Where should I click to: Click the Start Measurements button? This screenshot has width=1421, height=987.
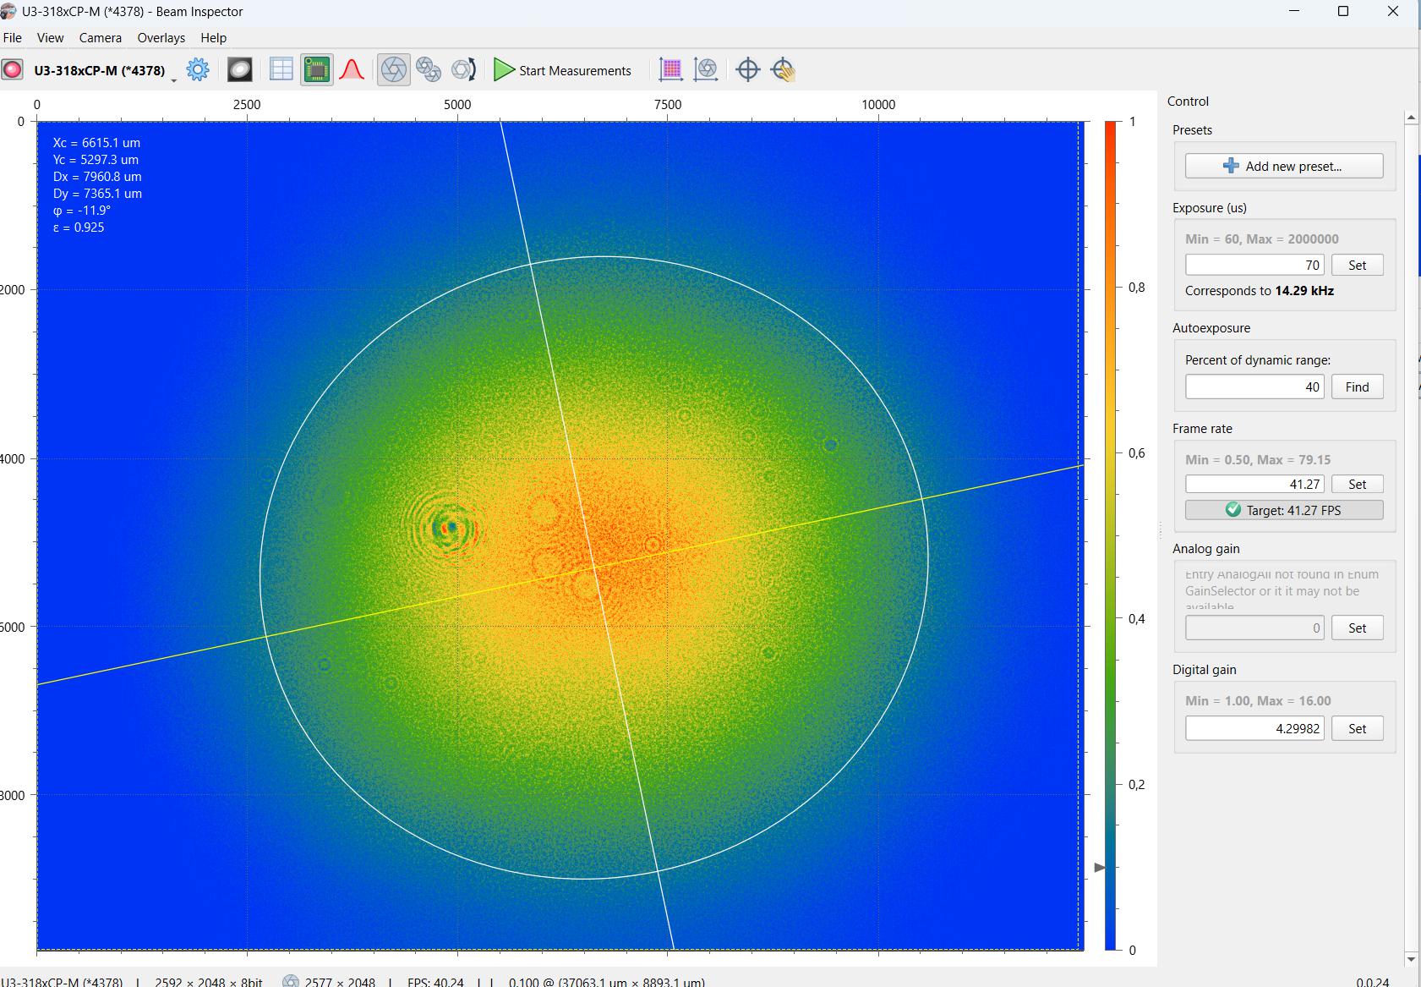(563, 70)
